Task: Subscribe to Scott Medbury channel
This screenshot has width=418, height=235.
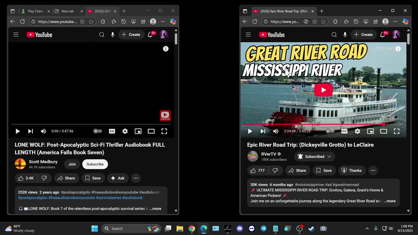Action: pyautogui.click(x=95, y=164)
